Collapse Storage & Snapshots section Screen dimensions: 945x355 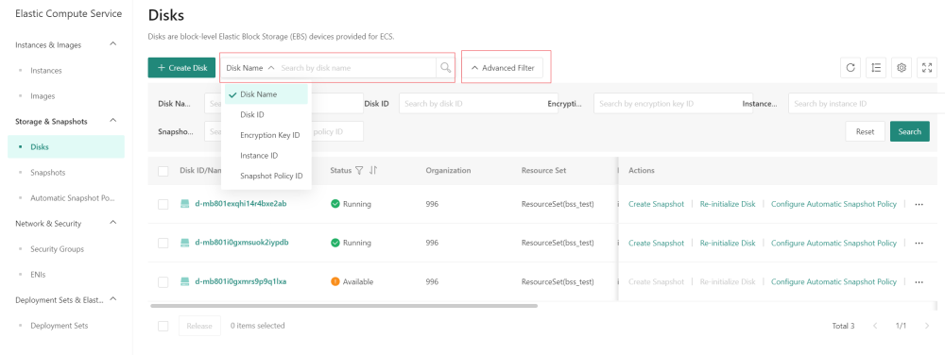click(x=112, y=121)
